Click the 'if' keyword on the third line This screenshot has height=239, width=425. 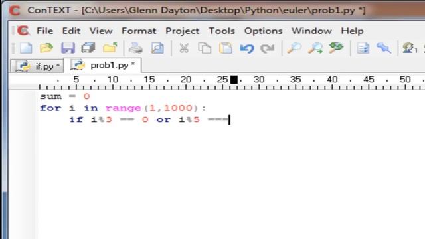[76, 119]
